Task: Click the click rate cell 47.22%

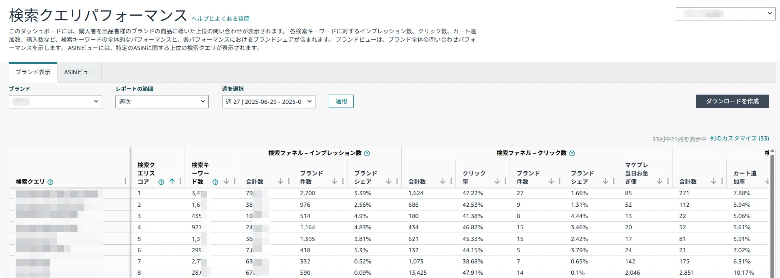Action: pos(473,193)
